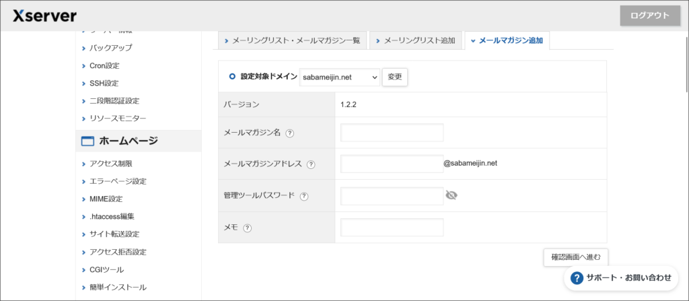Image resolution: width=689 pixels, height=301 pixels.
Task: Open エラーページ設定 sidebar link
Action: coord(118,181)
